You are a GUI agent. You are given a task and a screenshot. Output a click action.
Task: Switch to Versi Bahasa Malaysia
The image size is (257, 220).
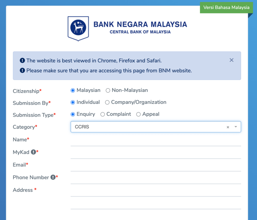tap(226, 8)
